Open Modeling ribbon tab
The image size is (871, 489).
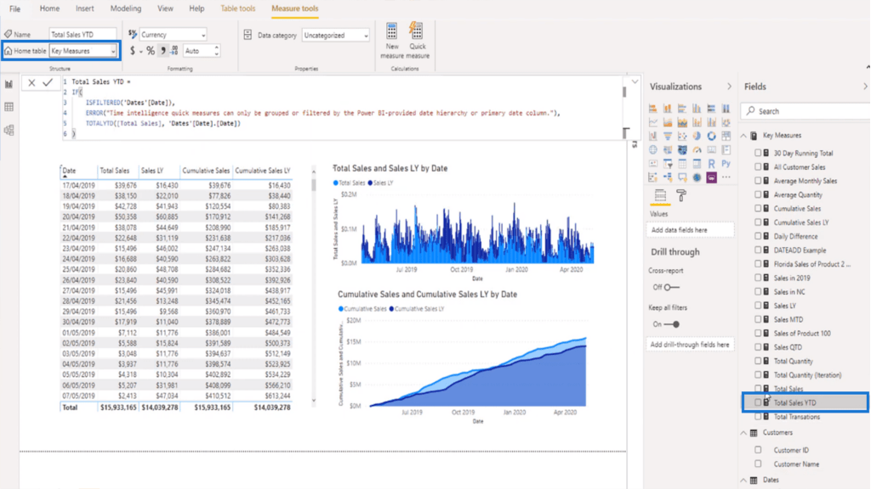tap(126, 8)
